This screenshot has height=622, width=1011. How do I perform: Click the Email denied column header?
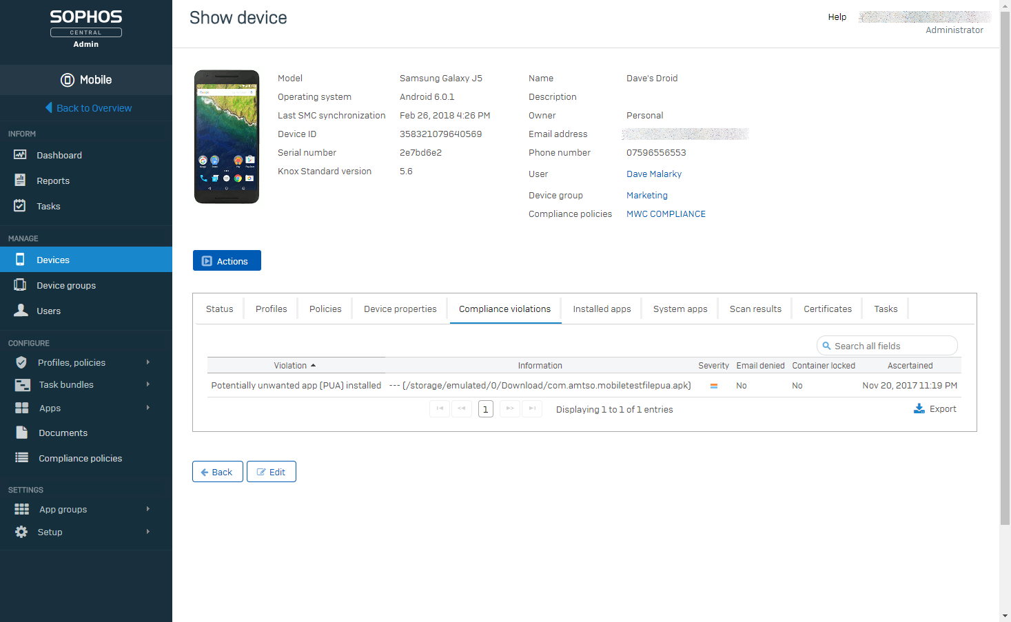(x=760, y=365)
